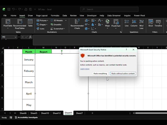Image resolution: width=167 pixels, height=125 pixels.
Task: Open the Name Box dropdown
Action: point(15,37)
